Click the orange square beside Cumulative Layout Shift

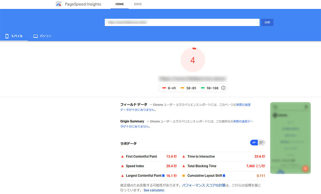click(x=184, y=176)
